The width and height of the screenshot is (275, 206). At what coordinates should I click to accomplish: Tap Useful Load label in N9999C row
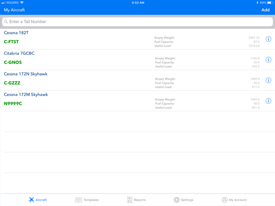point(163,108)
